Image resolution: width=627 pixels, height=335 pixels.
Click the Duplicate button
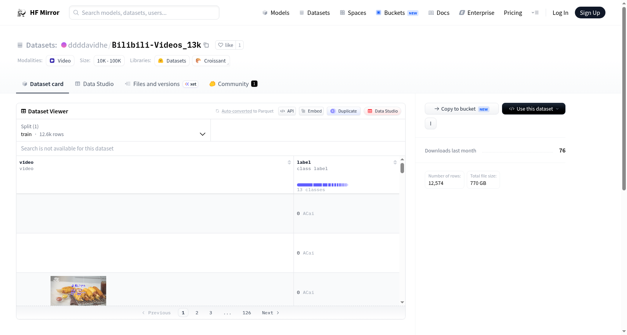coord(344,111)
